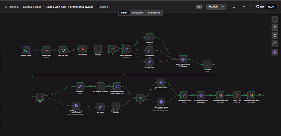
Task: Click plus connector on Loop Over Items done output
Action: pos(74,49)
